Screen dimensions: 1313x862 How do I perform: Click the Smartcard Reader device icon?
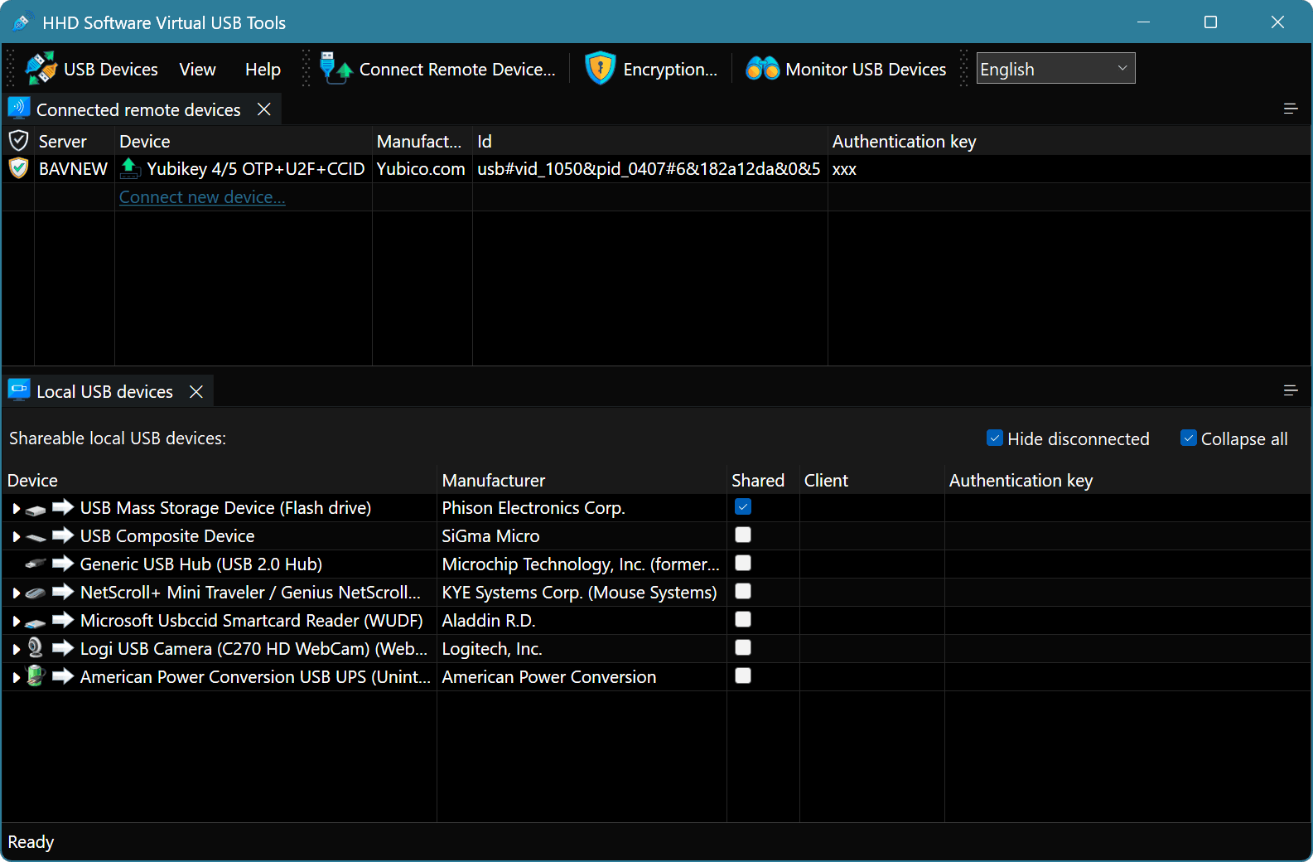point(36,622)
